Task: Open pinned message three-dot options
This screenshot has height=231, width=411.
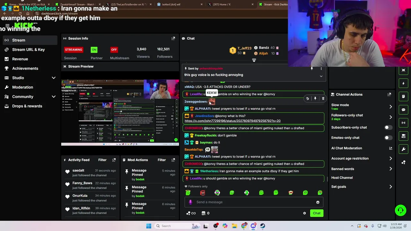Action: tap(321, 68)
